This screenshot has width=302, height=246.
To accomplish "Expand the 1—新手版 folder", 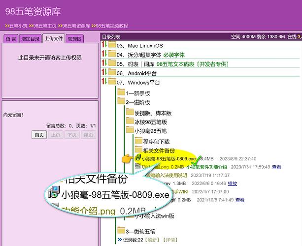I will point(121,92).
